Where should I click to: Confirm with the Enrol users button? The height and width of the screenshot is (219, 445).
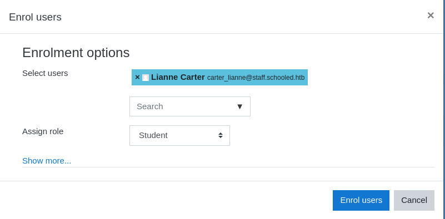tap(361, 200)
